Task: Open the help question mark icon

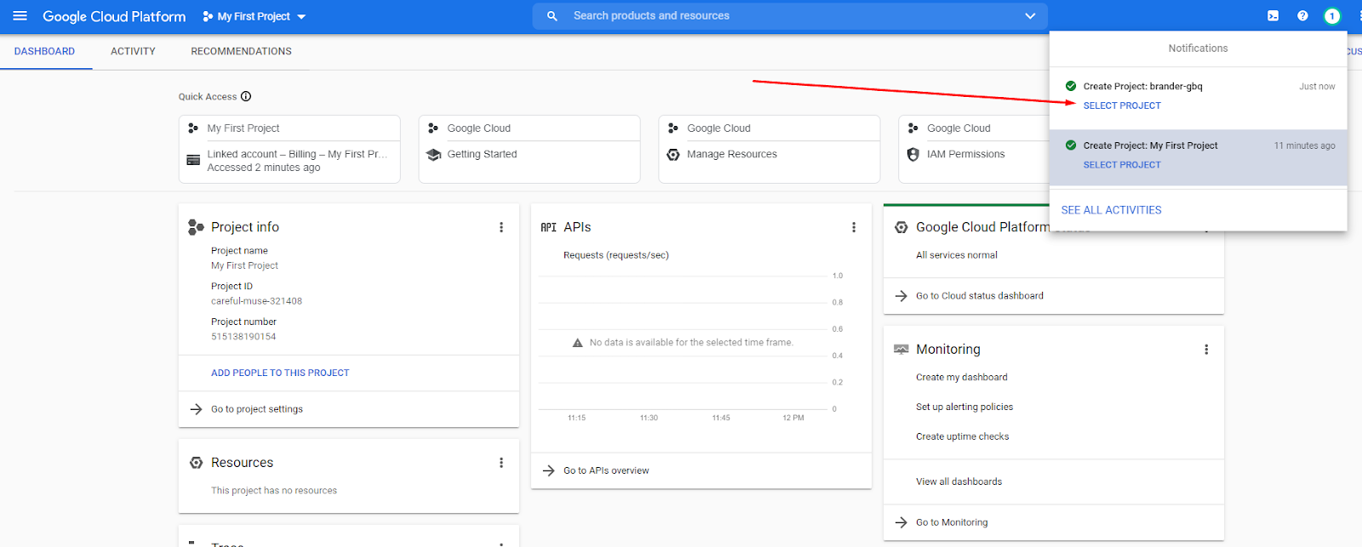Action: [x=1302, y=16]
